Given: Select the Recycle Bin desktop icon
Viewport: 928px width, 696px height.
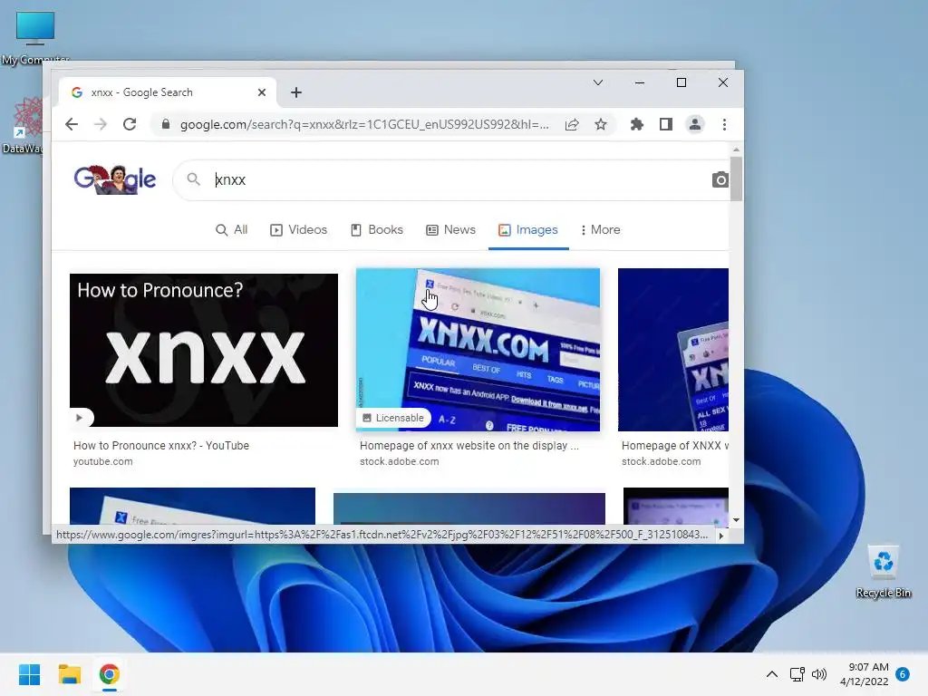Looking at the screenshot, I should [x=883, y=571].
